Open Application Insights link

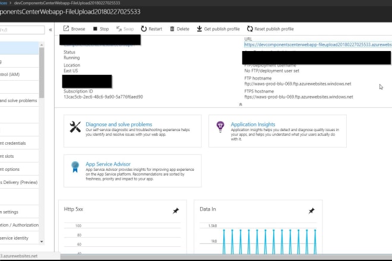[253, 125]
